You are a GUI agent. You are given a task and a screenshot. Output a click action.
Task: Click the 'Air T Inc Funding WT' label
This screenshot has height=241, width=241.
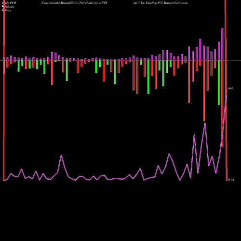pyautogui.click(x=148, y=3)
